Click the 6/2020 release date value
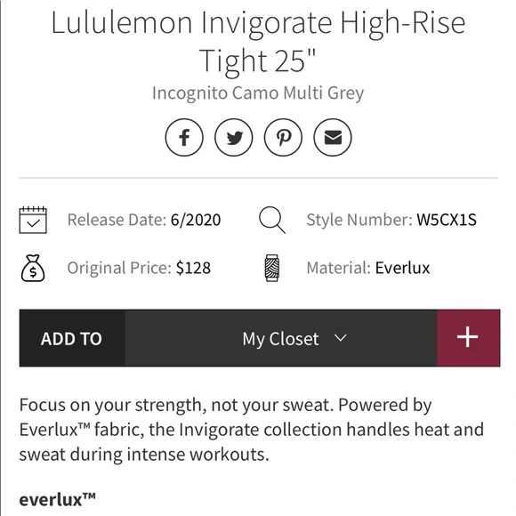 tap(196, 220)
